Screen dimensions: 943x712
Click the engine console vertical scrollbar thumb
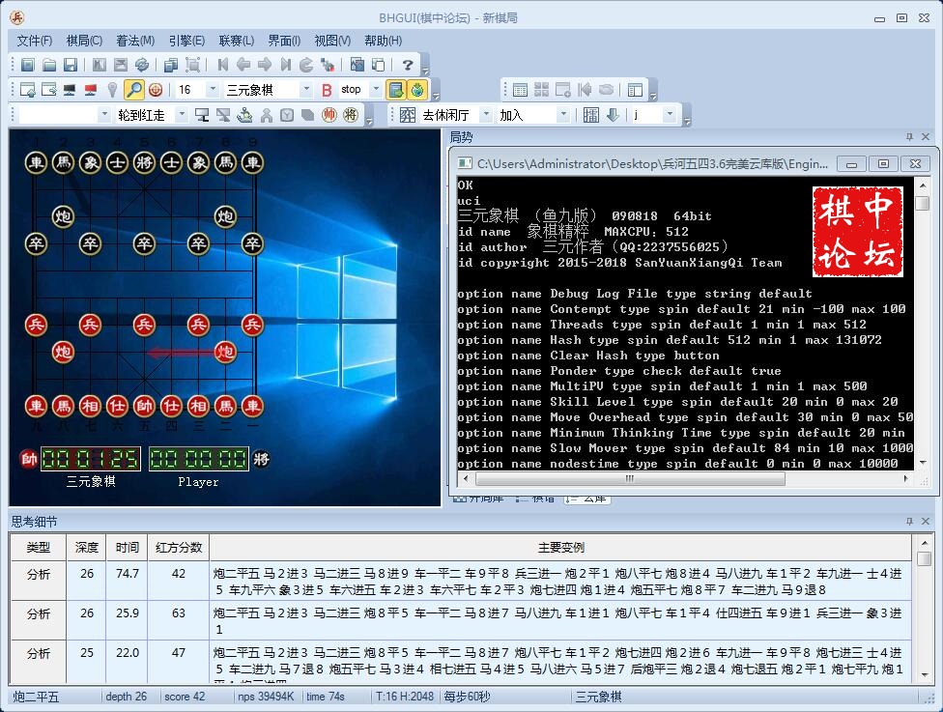922,204
